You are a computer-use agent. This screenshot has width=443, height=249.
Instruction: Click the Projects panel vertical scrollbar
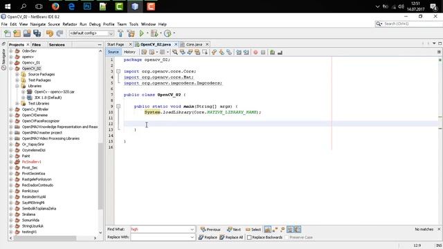[100, 176]
